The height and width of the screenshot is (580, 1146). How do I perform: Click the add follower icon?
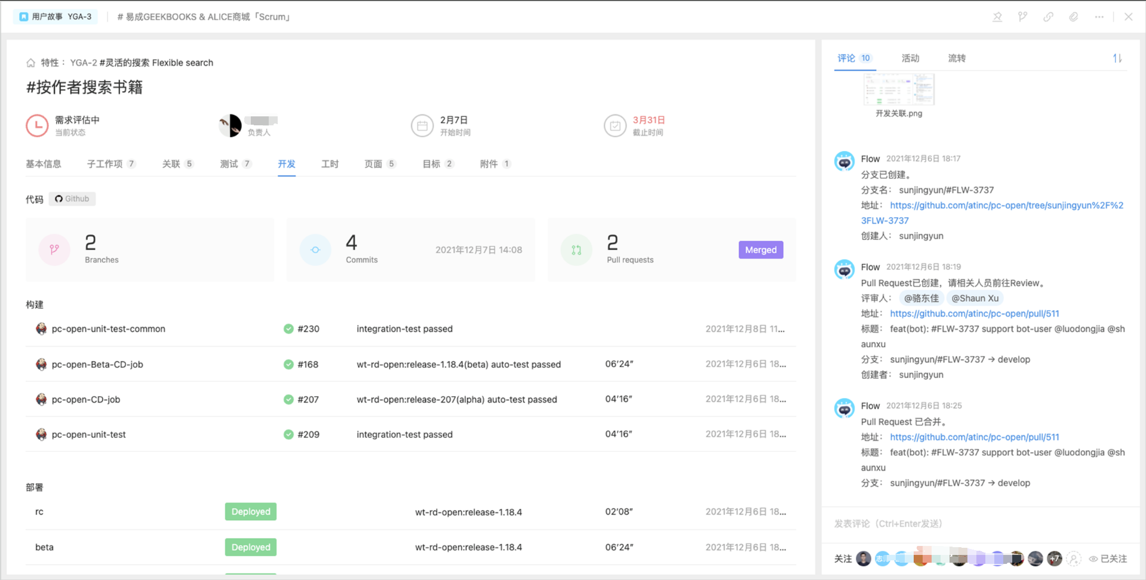1074,559
